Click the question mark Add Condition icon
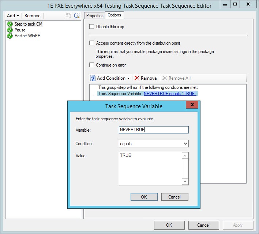This screenshot has height=234, width=259. click(93, 78)
